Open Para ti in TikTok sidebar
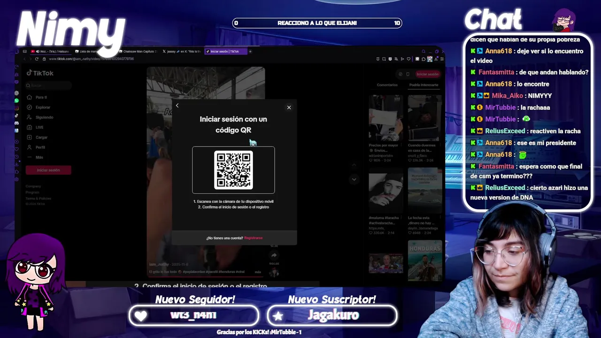The width and height of the screenshot is (601, 338). 37,97
